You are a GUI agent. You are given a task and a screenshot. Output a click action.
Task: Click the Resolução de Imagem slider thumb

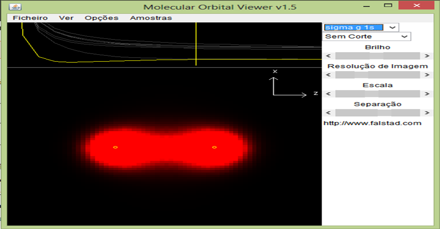(x=361, y=75)
